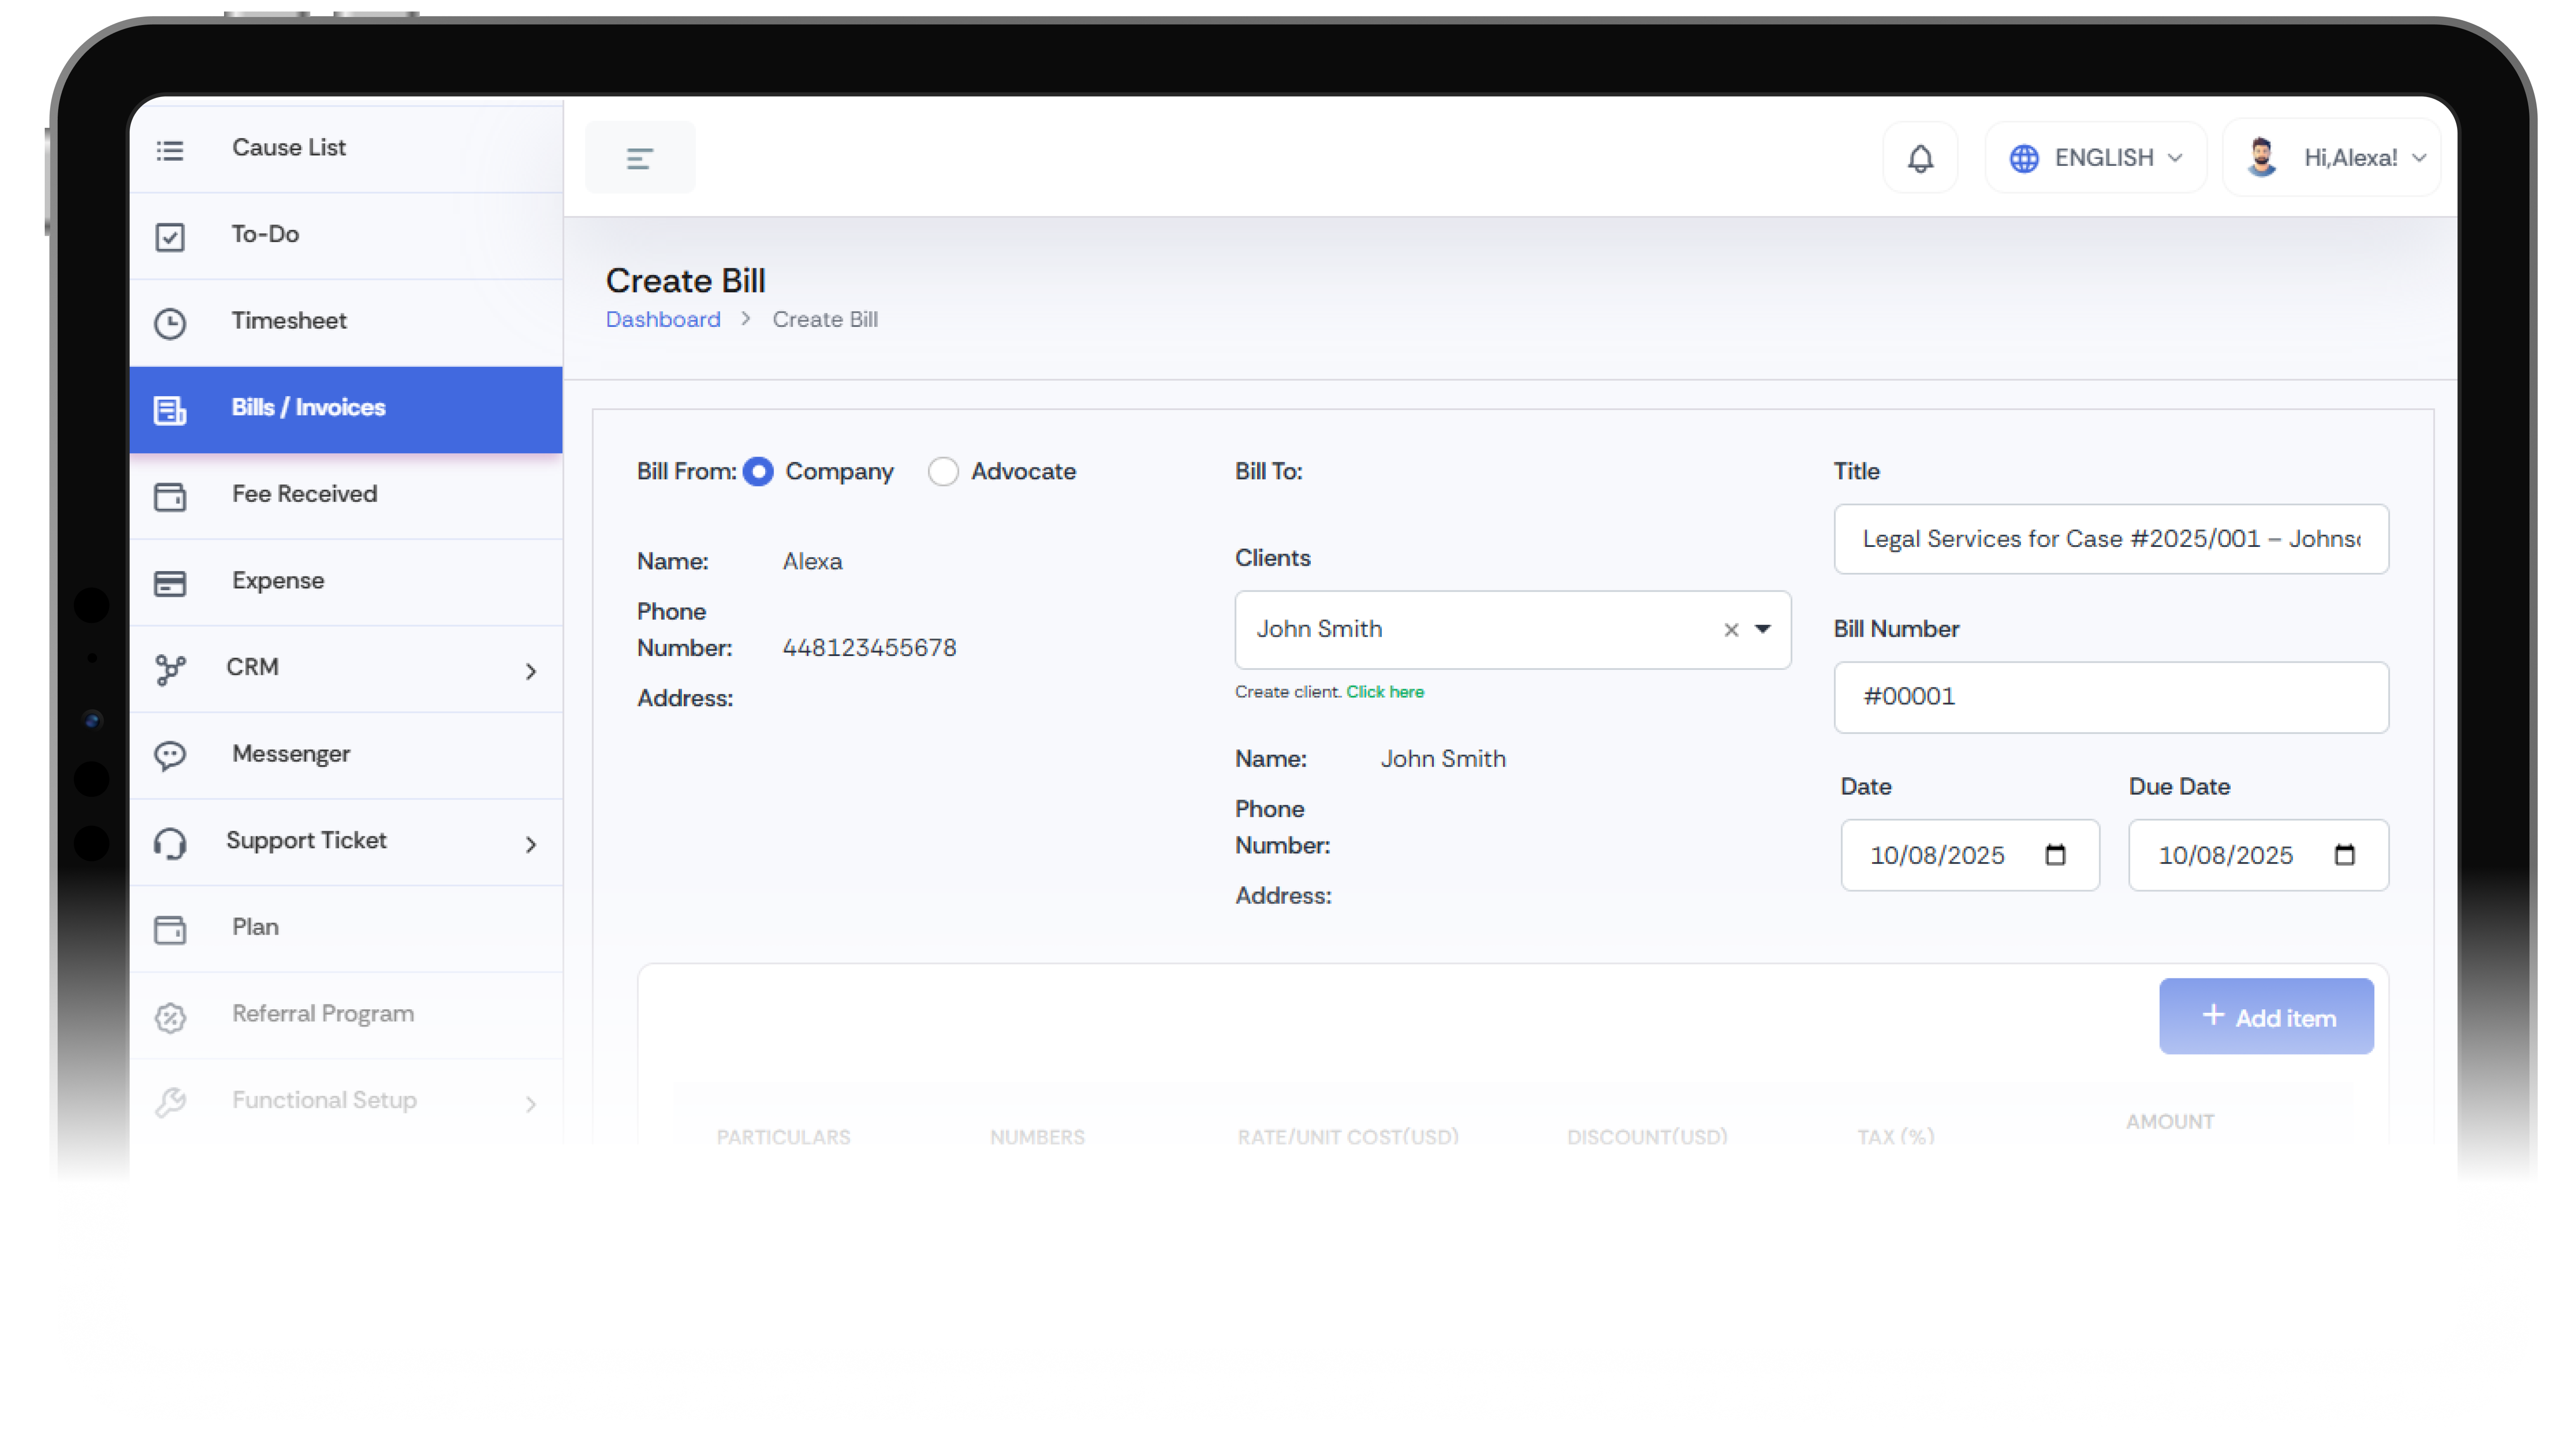Click the Alexa user avatar
This screenshot has width=2576, height=1431.
[x=2261, y=157]
